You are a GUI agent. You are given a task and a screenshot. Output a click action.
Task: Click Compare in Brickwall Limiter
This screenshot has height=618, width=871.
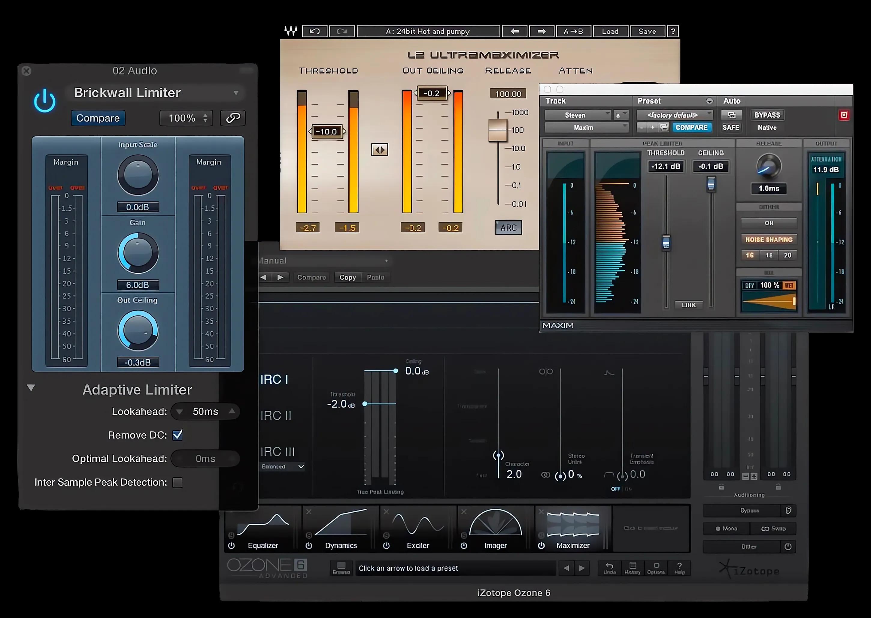(x=98, y=118)
